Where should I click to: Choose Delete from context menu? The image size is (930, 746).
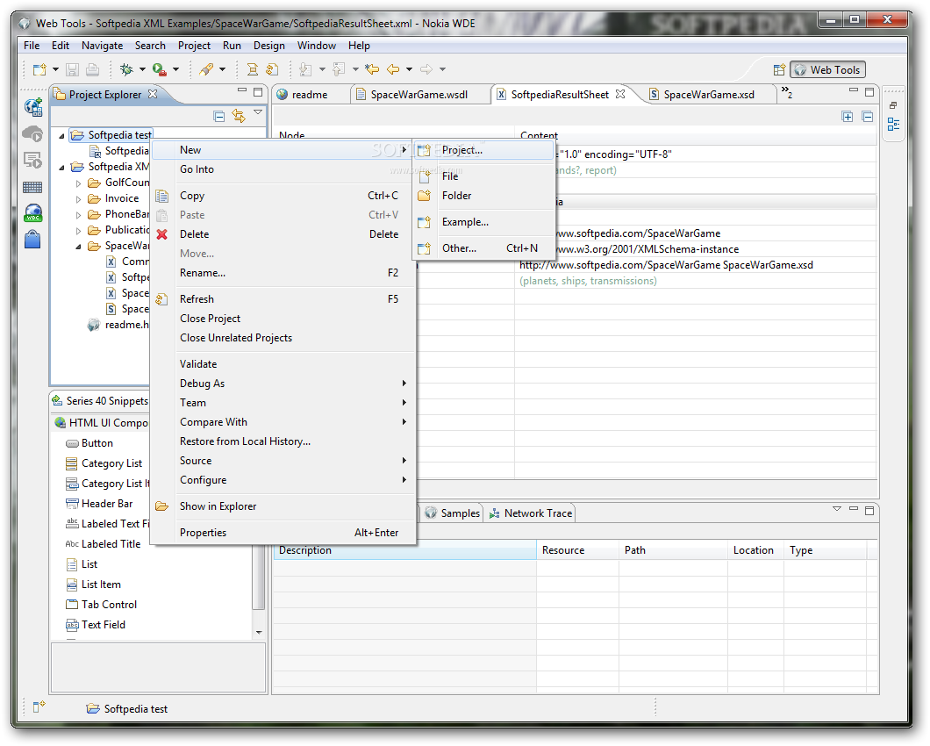[283, 234]
